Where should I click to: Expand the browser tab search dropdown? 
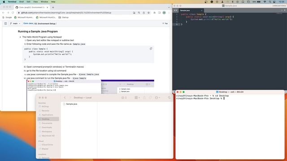click(169, 7)
